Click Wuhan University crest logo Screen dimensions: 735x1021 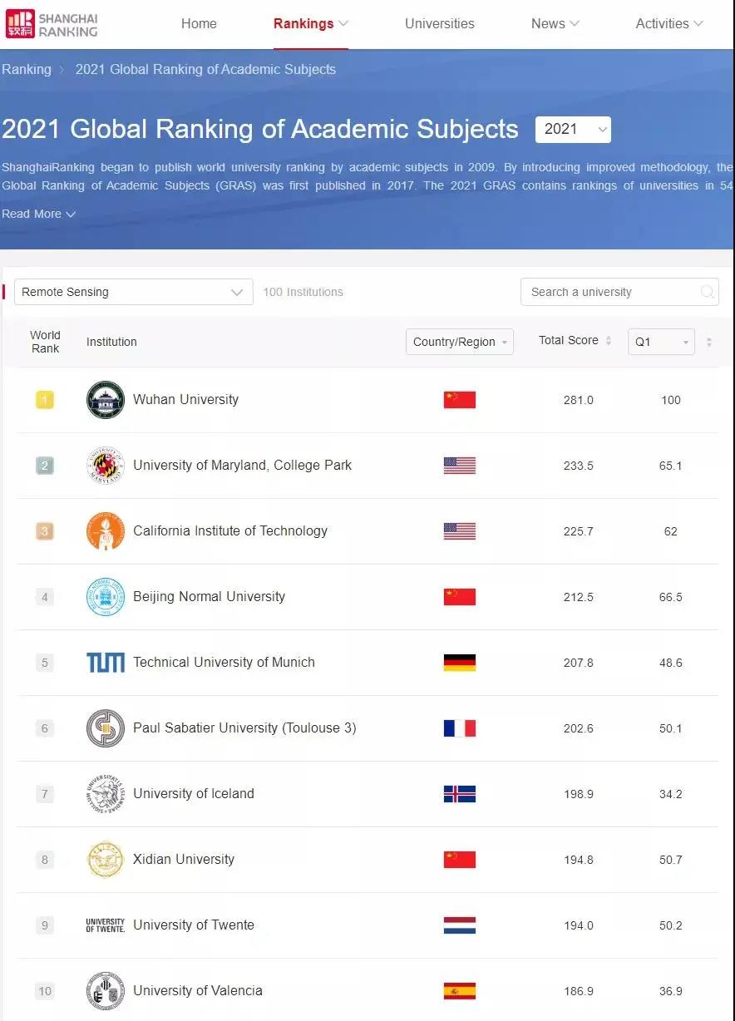[106, 400]
